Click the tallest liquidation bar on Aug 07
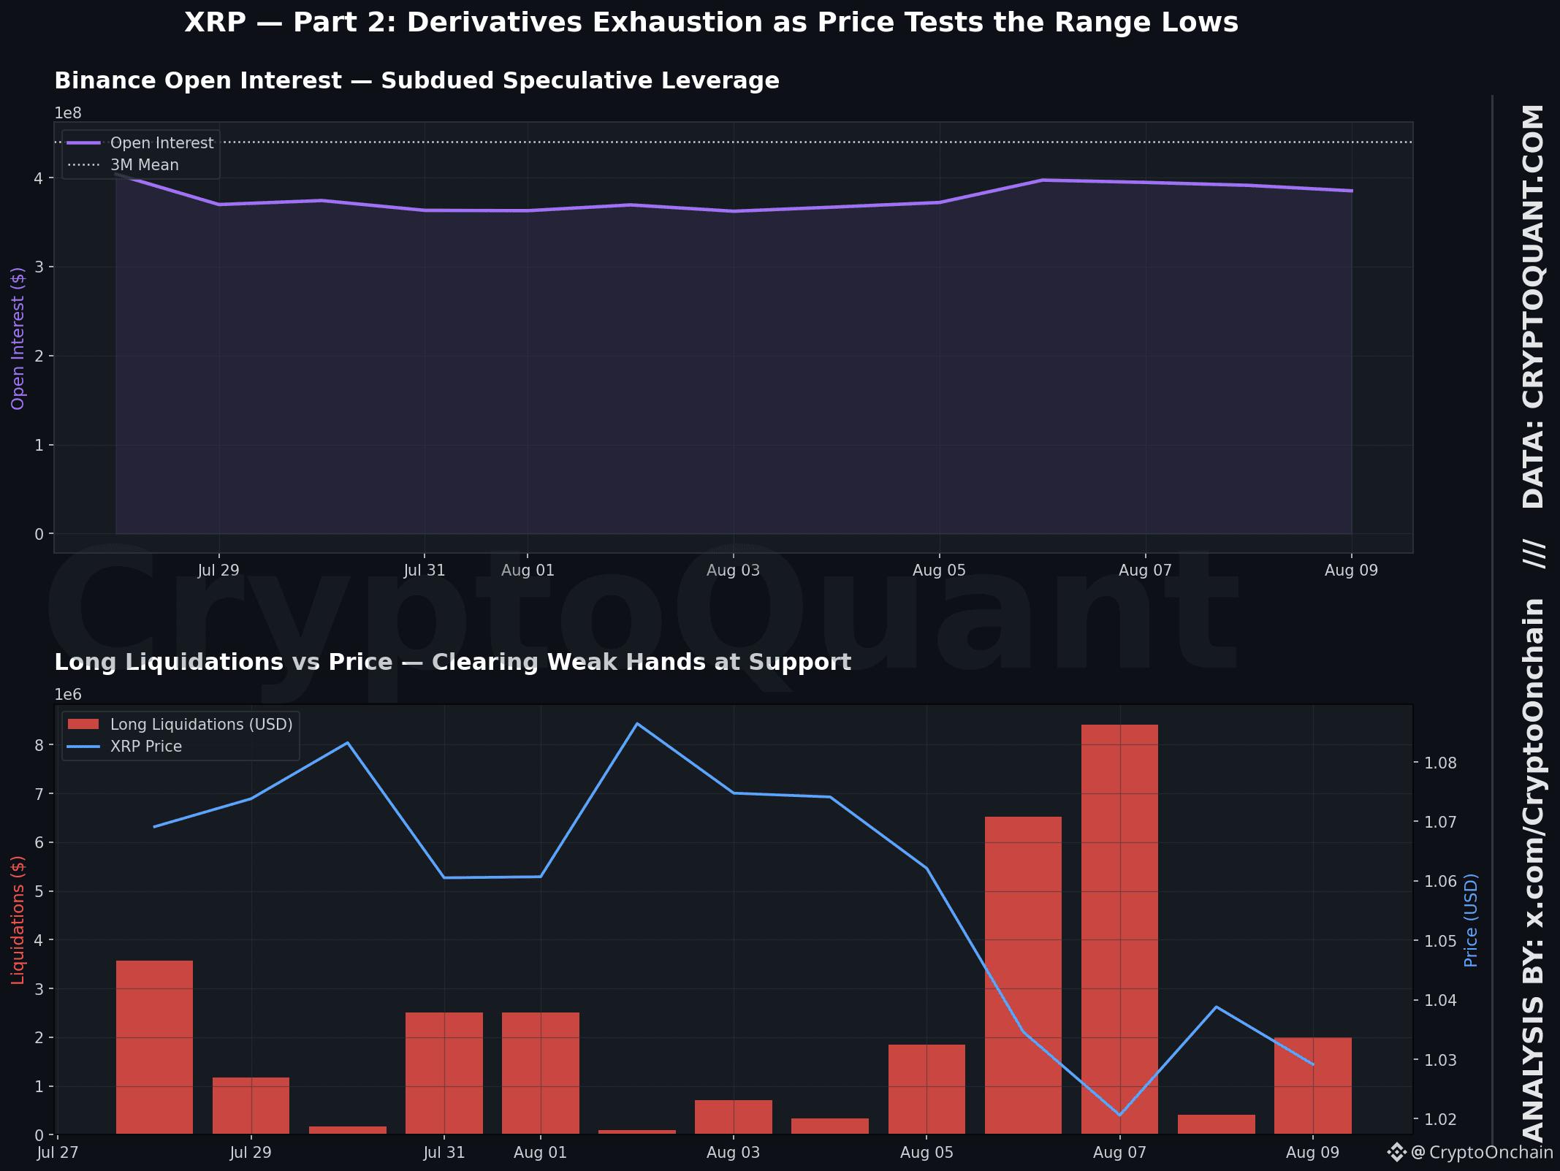The height and width of the screenshot is (1171, 1560). tap(1119, 929)
